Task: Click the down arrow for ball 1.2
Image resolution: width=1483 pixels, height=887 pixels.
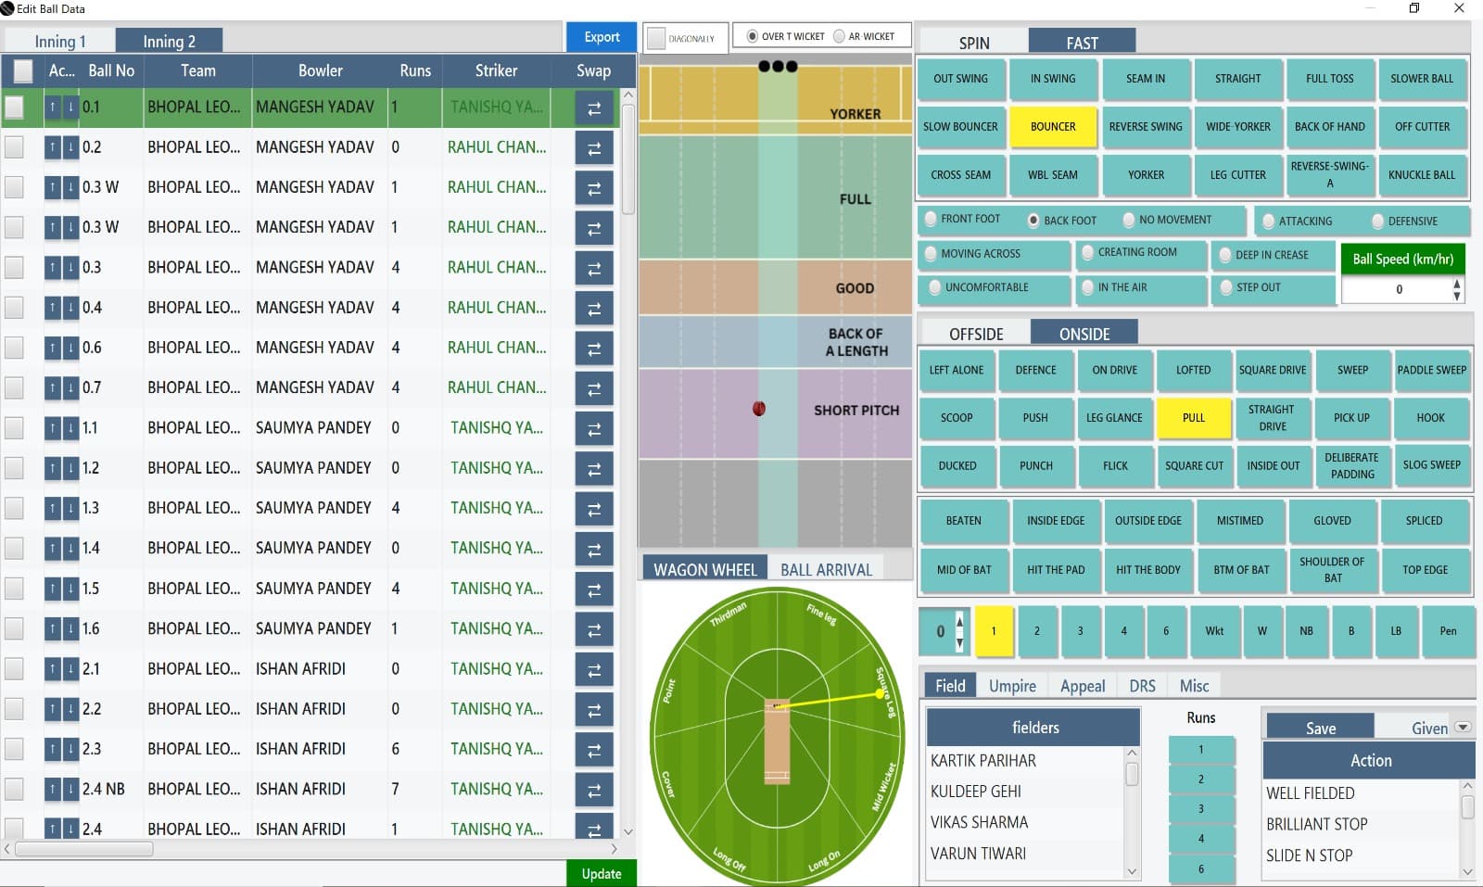Action: (x=70, y=468)
